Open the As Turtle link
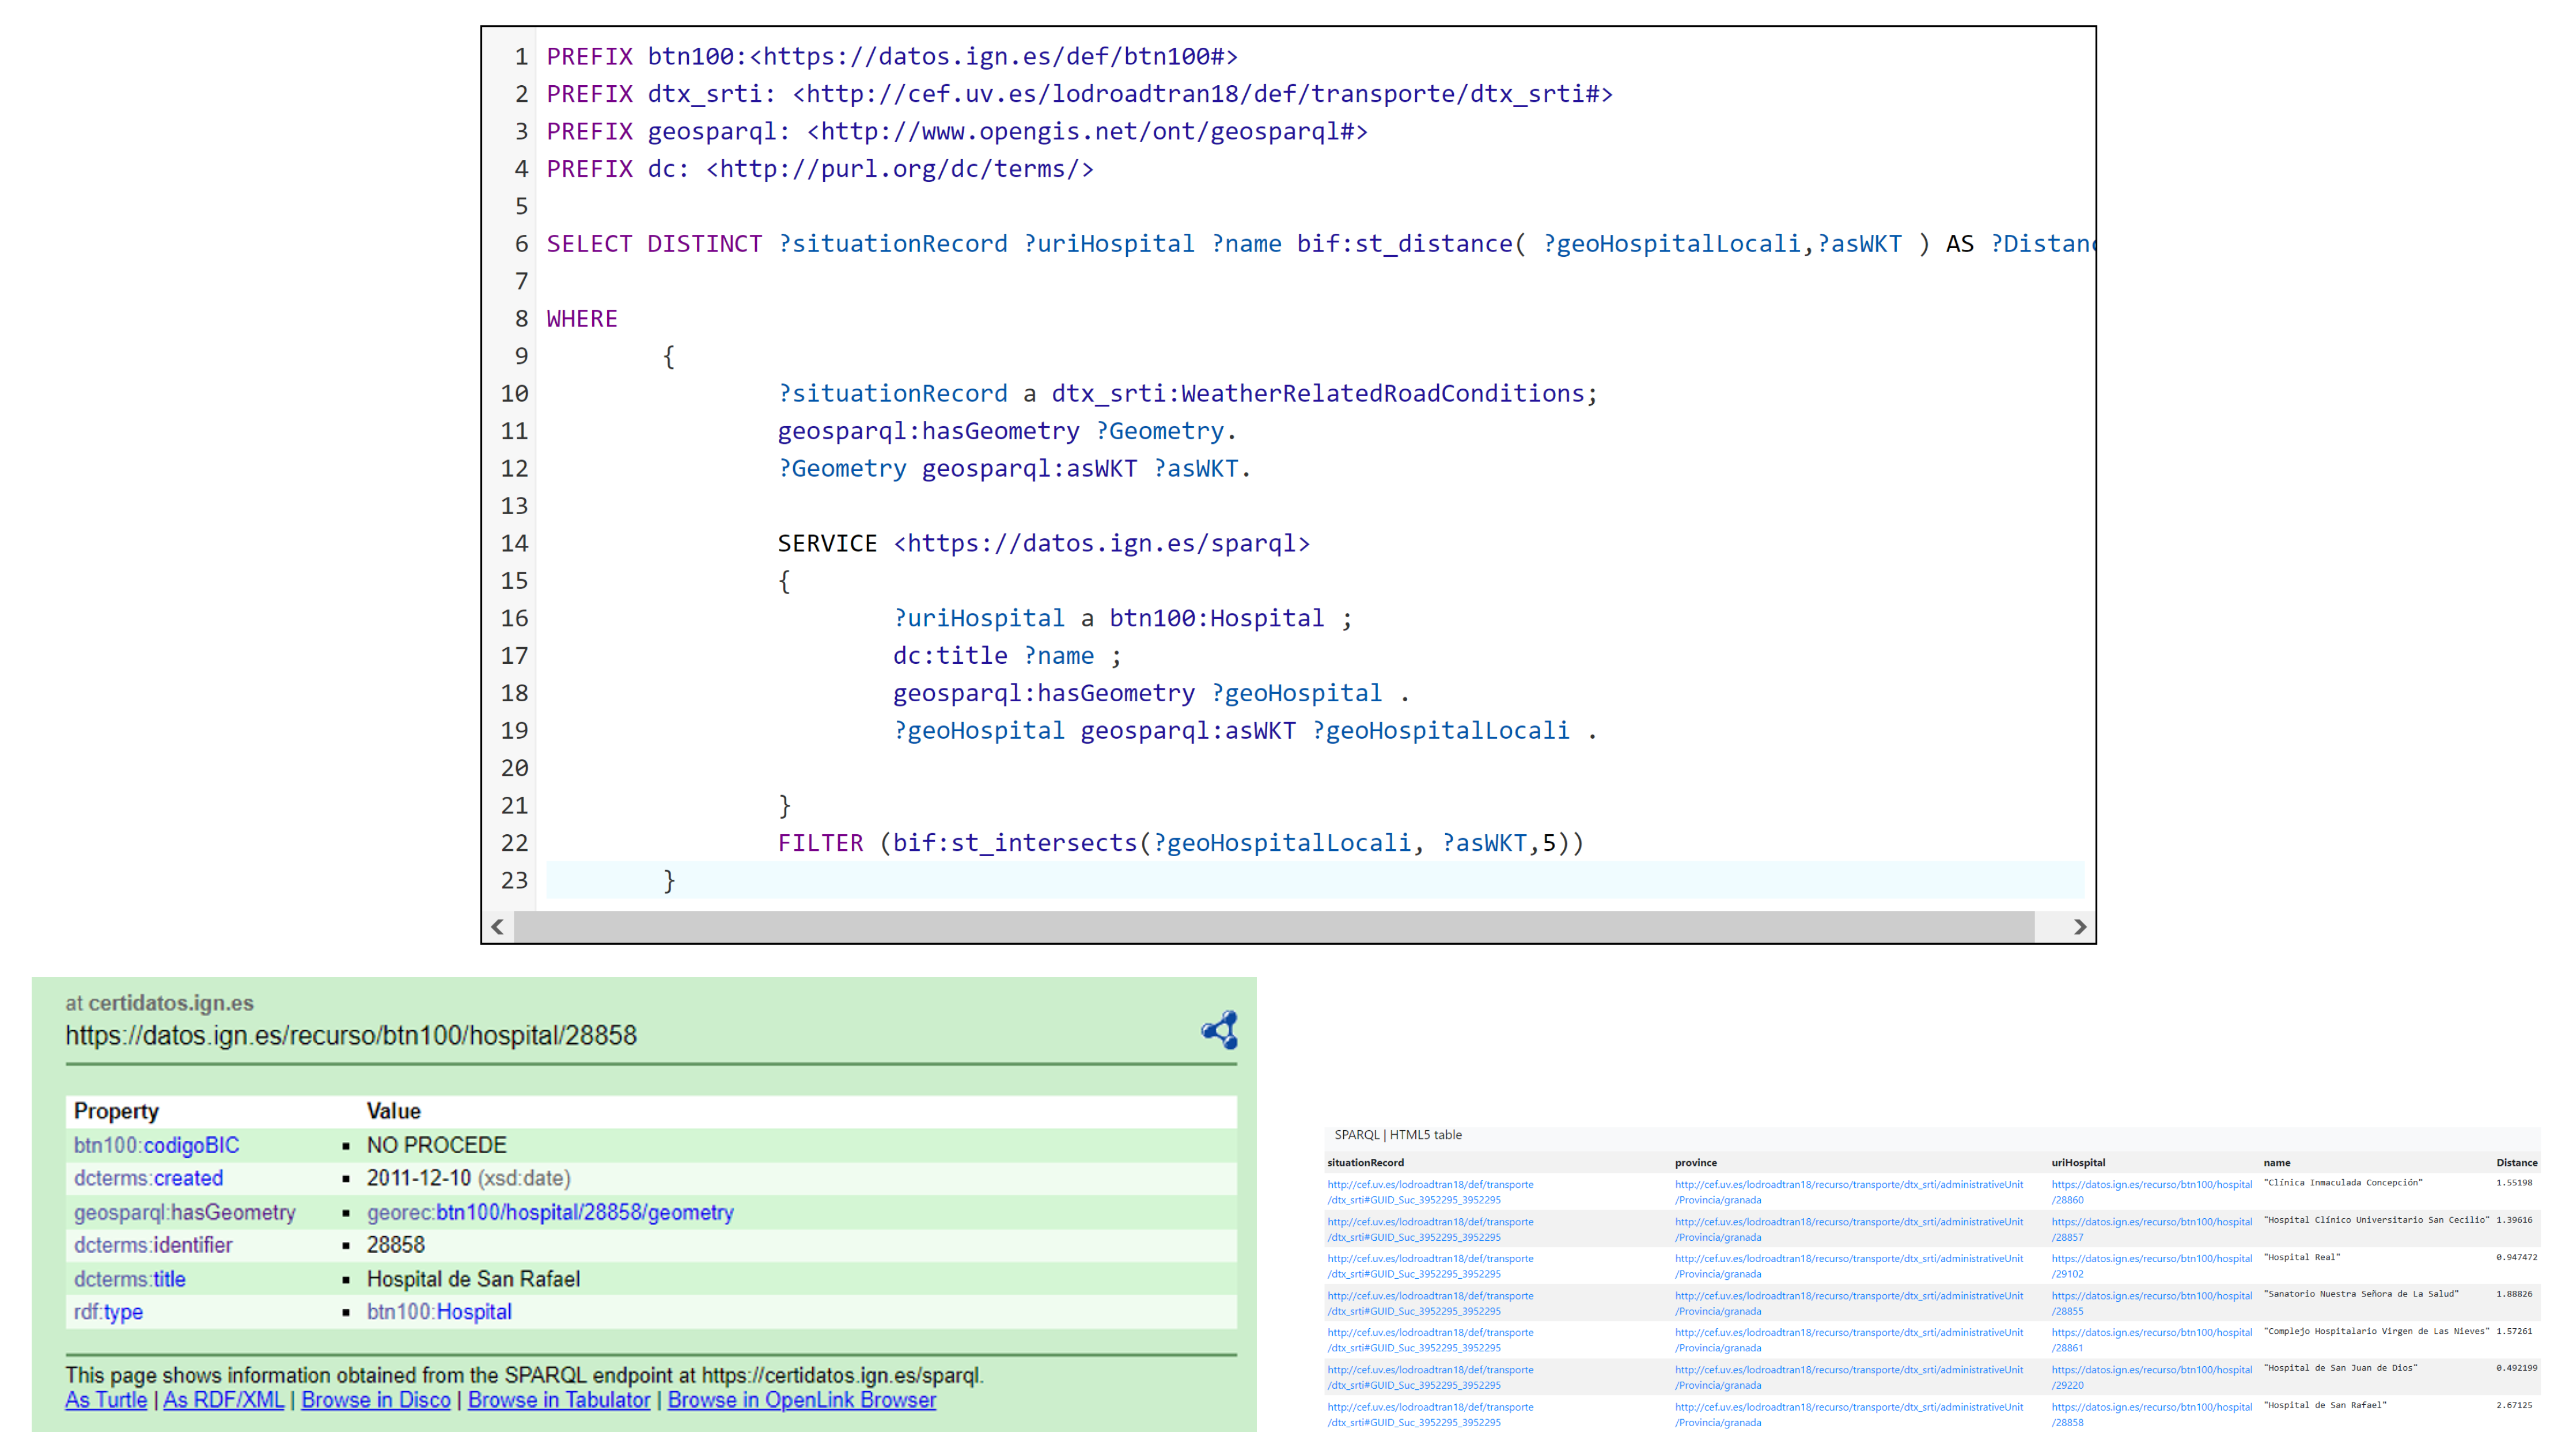The height and width of the screenshot is (1452, 2569). click(x=106, y=1400)
